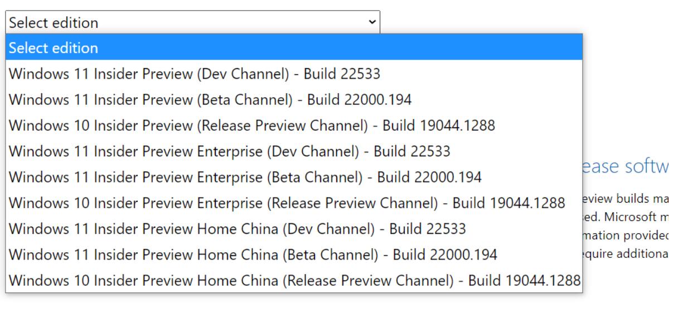Select Windows 11 Dev Channel Build 22533
This screenshot has height=312, width=673.
click(195, 74)
